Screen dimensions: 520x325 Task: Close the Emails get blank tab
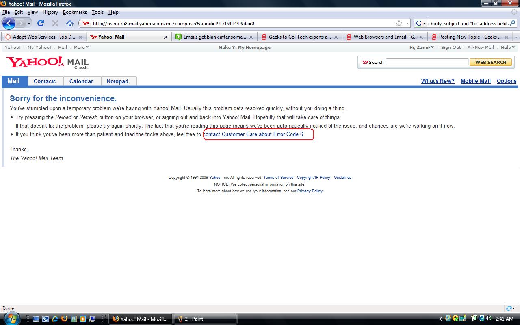coord(251,37)
